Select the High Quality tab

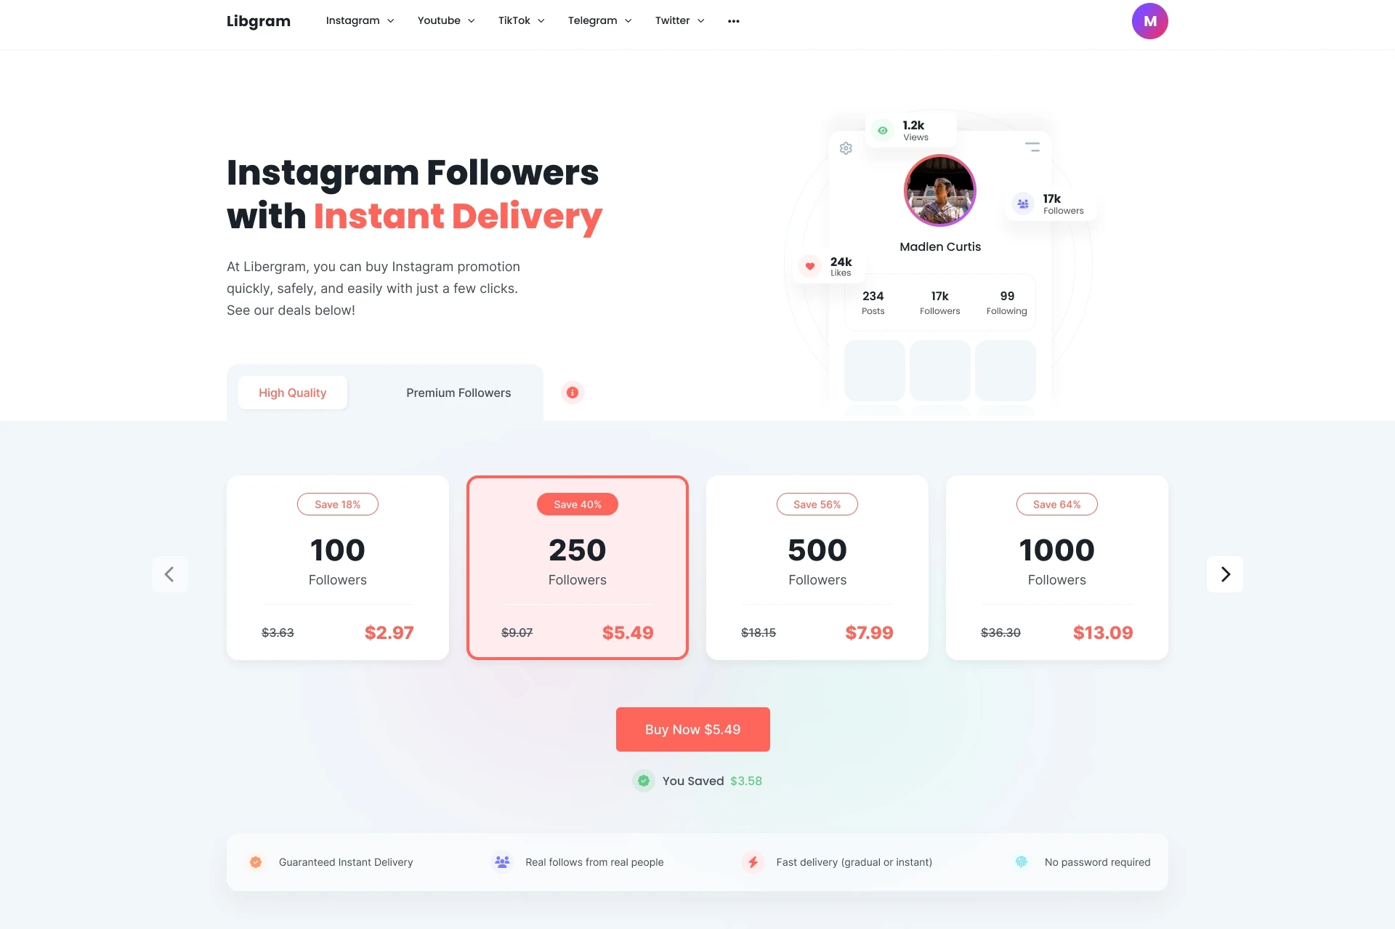click(x=292, y=392)
